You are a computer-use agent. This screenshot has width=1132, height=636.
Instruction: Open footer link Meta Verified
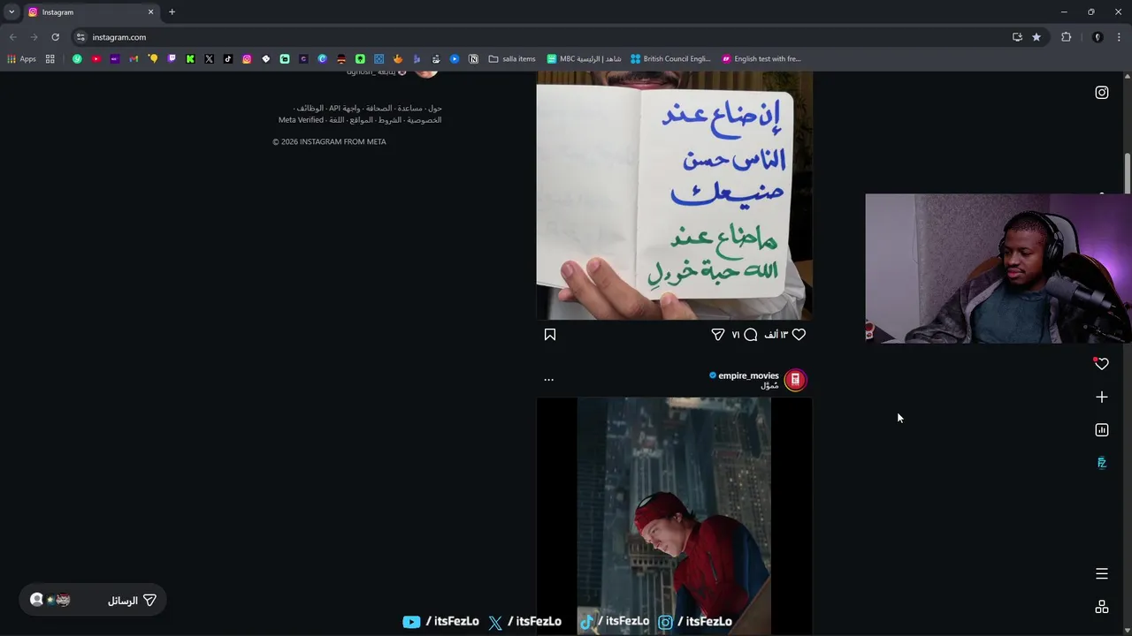coord(301,120)
